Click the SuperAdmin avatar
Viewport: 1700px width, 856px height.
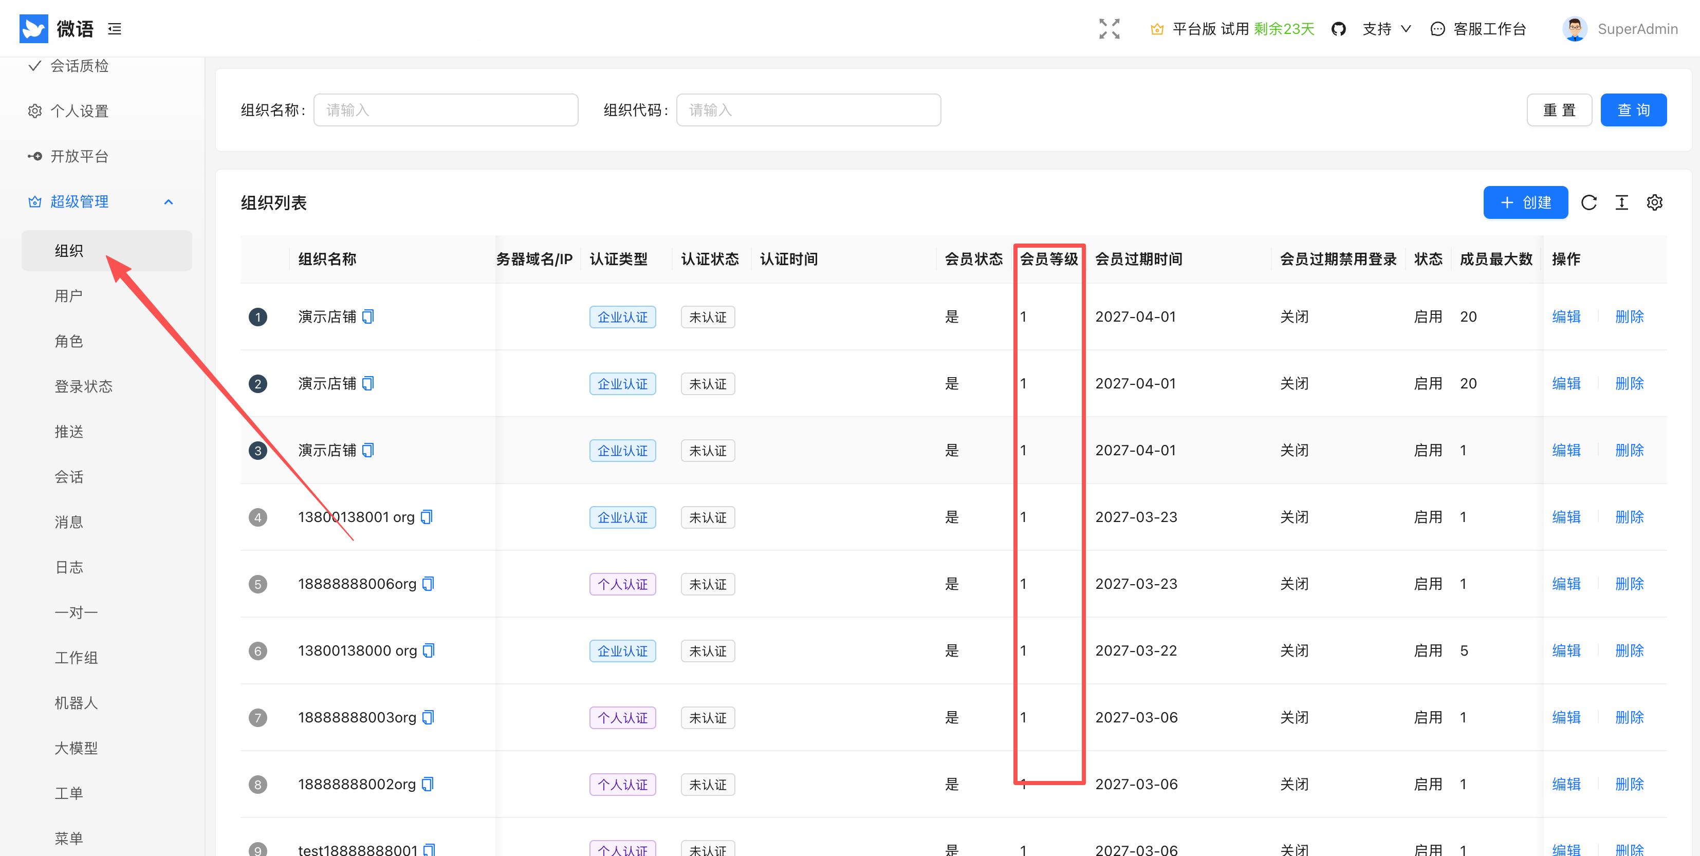coord(1575,28)
